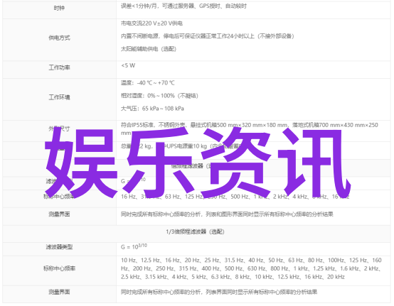
Task: Click the 1/3倍频程滤波器 section header
Action: point(196,231)
